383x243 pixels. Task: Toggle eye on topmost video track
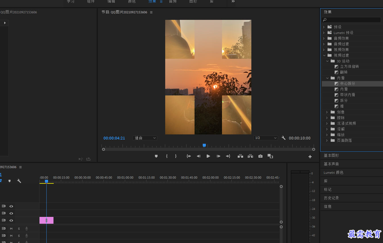[x=11, y=206]
